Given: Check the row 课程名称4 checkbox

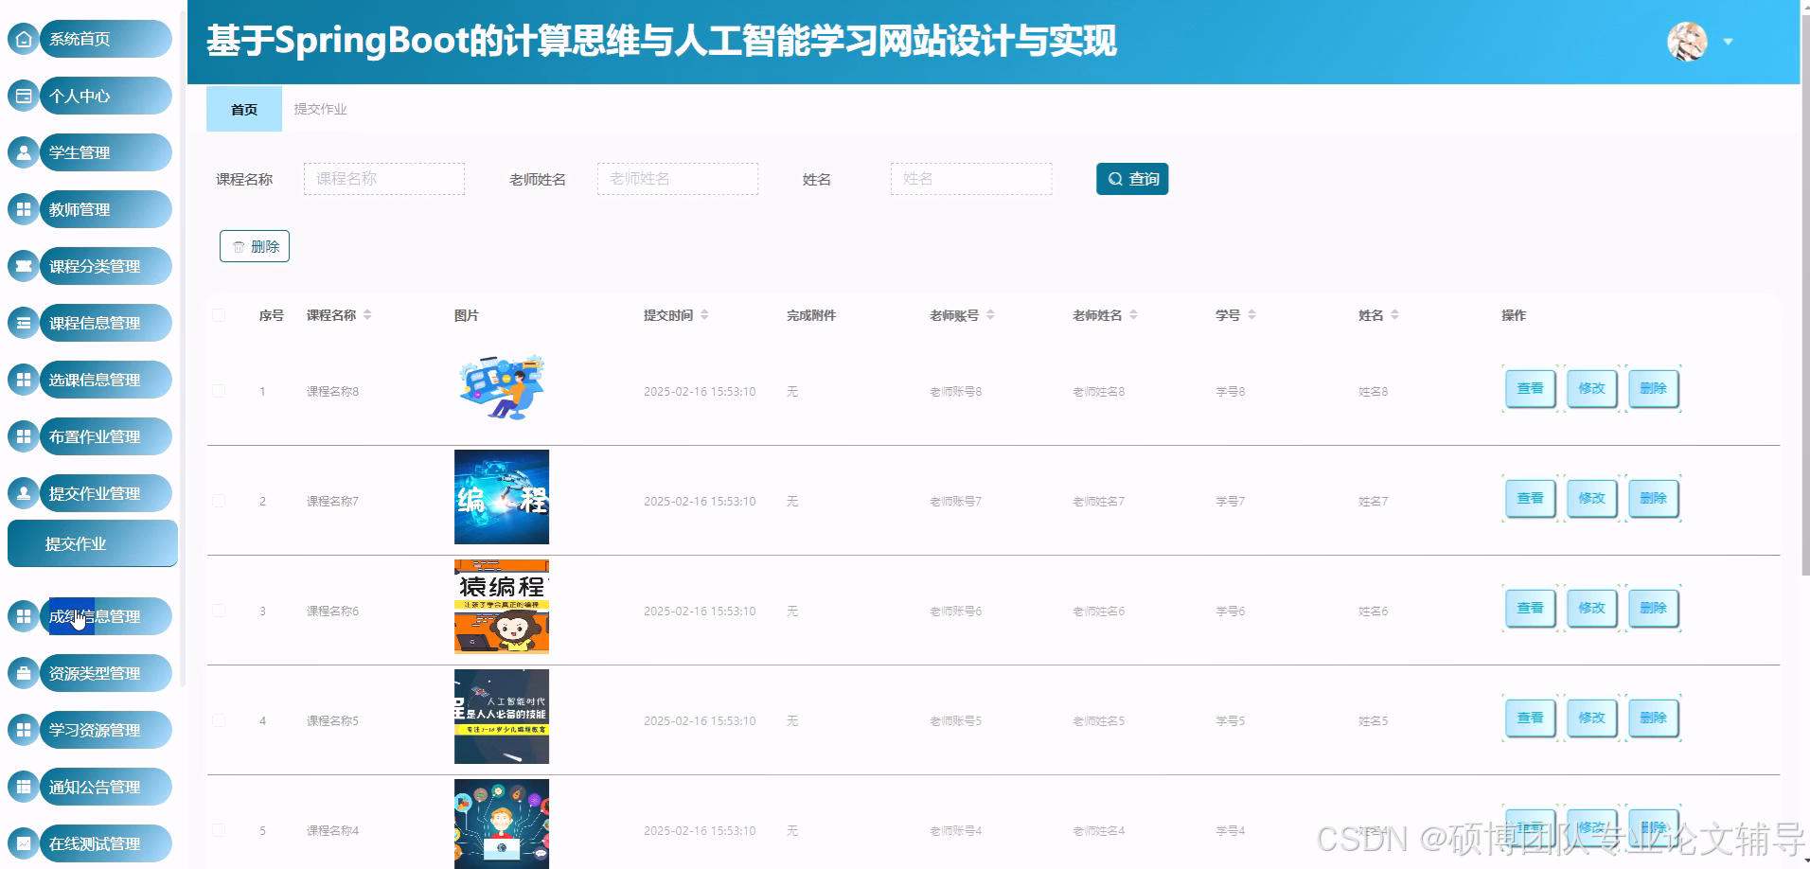Looking at the screenshot, I should (219, 830).
